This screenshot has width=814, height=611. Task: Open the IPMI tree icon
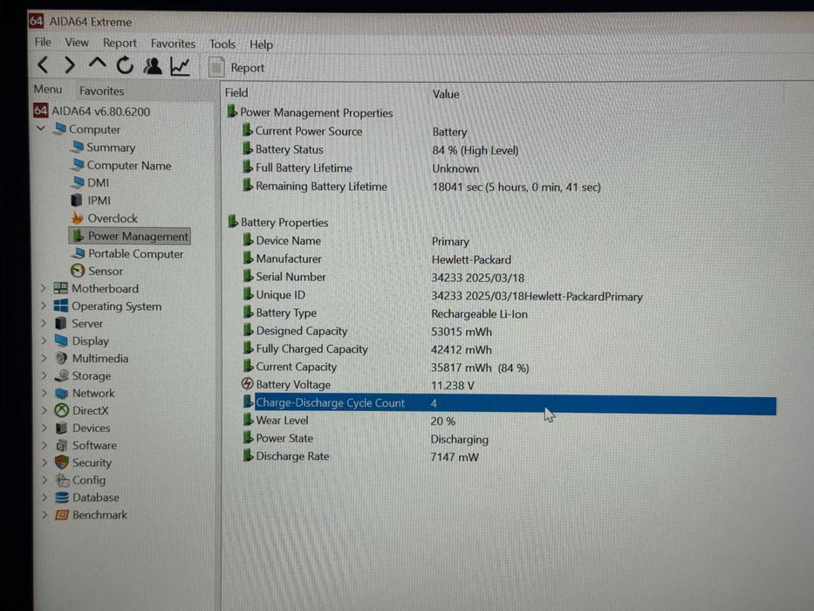coord(77,200)
